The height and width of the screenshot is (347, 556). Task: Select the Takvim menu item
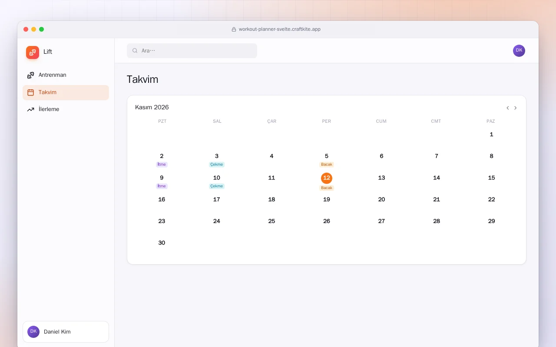(x=66, y=92)
